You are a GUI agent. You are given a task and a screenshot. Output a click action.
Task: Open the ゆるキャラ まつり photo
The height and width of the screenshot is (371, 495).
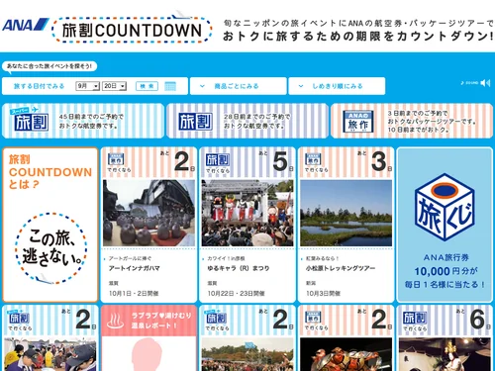pos(247,213)
